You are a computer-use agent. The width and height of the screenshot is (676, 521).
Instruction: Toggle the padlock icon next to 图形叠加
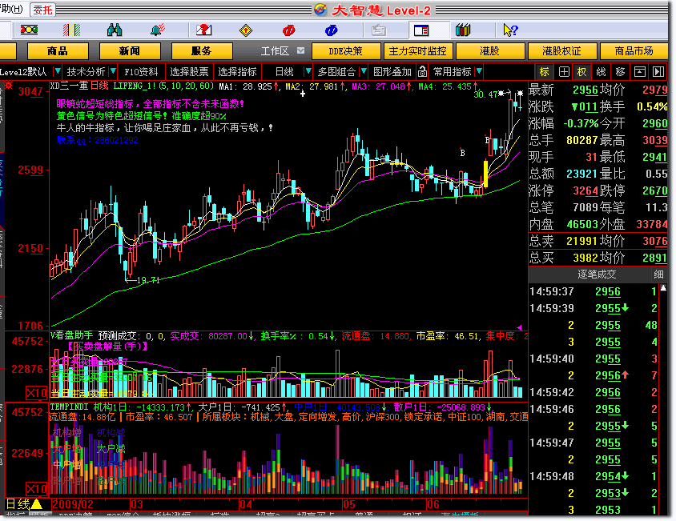(x=423, y=71)
